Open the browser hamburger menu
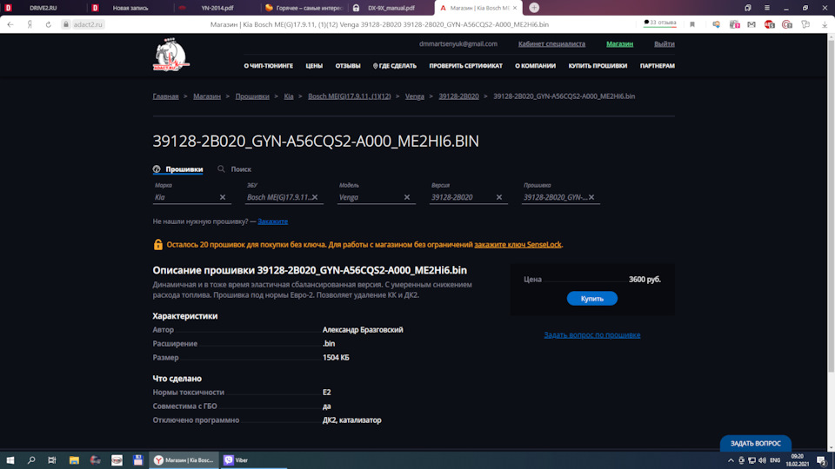 point(767,8)
